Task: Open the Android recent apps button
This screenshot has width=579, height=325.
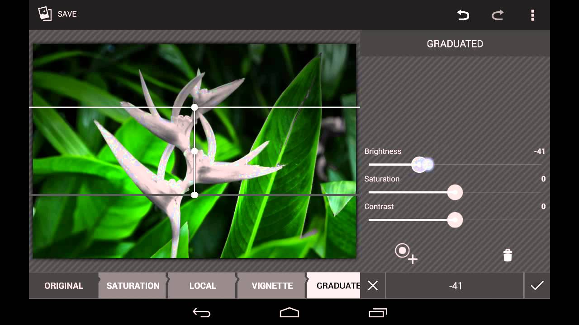Action: tap(378, 312)
